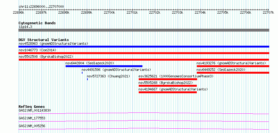Click the nsv1046773 Coe2014 red variant bar

(x=144, y=53)
